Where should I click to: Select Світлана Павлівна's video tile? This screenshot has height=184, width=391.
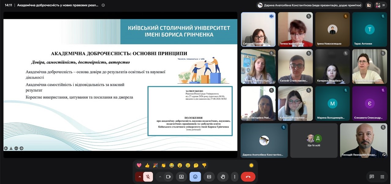[x=258, y=29]
